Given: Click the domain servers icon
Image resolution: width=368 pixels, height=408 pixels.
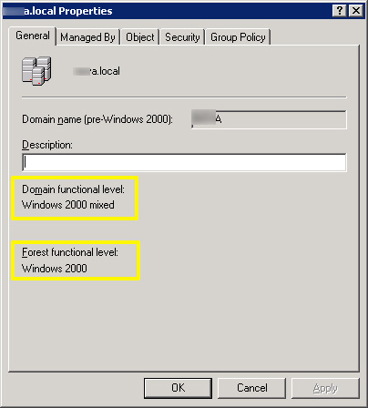Looking at the screenshot, I should click(36, 71).
